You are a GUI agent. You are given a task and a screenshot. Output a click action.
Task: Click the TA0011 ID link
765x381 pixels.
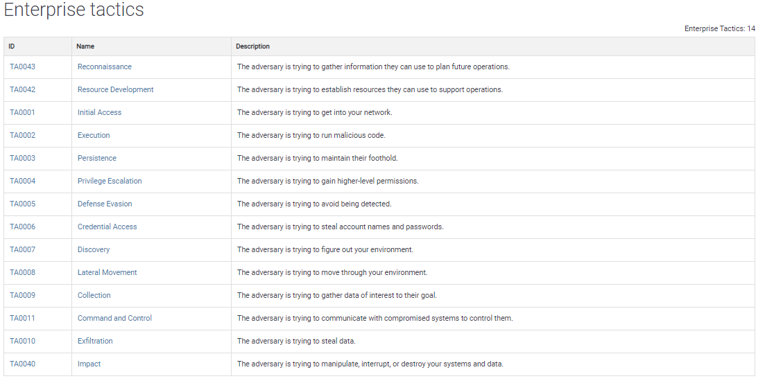(x=22, y=319)
